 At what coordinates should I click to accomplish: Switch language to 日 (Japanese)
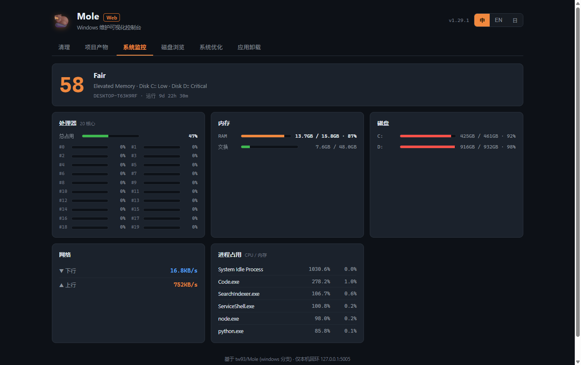click(x=515, y=20)
